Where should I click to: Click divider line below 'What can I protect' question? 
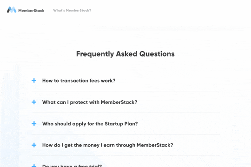[126, 113]
